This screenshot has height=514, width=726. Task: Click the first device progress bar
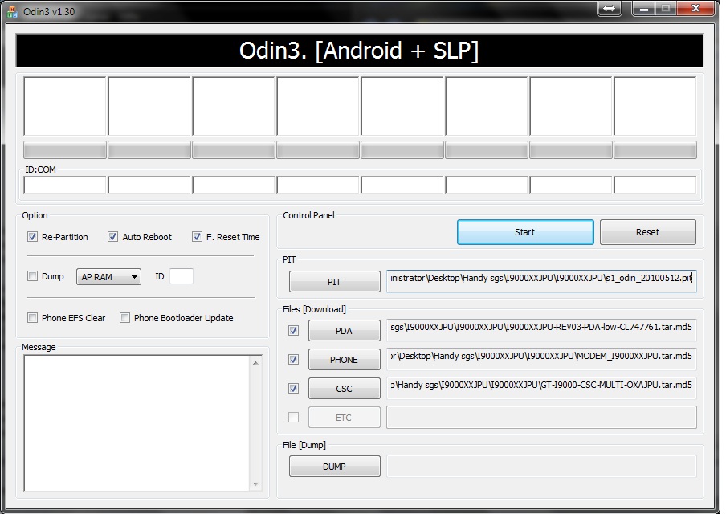click(65, 150)
